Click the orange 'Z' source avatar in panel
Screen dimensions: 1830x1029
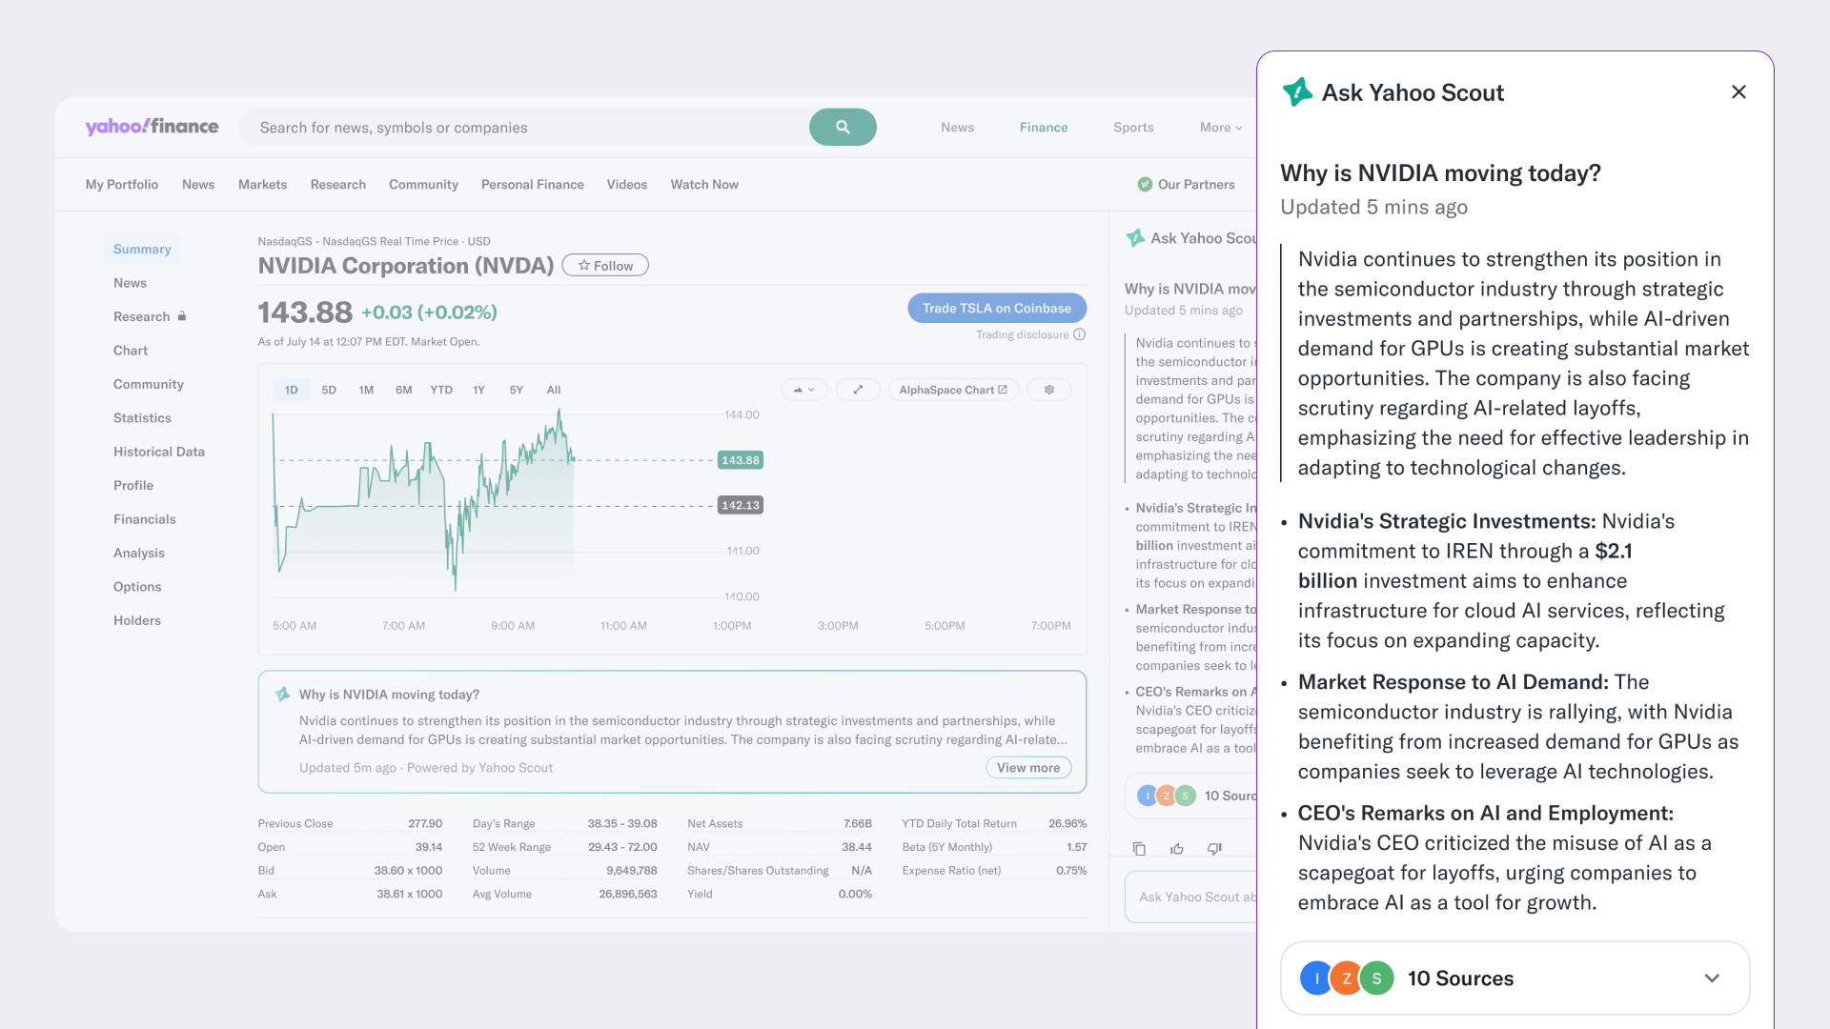pos(1346,979)
